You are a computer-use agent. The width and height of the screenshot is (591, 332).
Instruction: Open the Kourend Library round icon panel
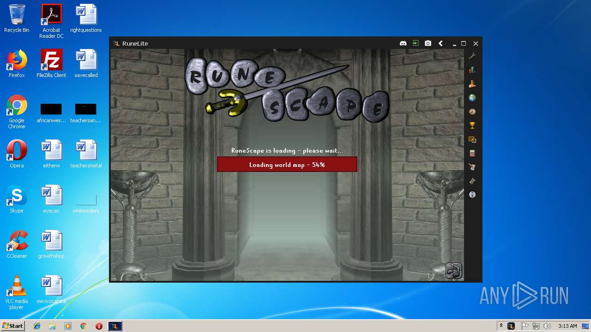(472, 112)
